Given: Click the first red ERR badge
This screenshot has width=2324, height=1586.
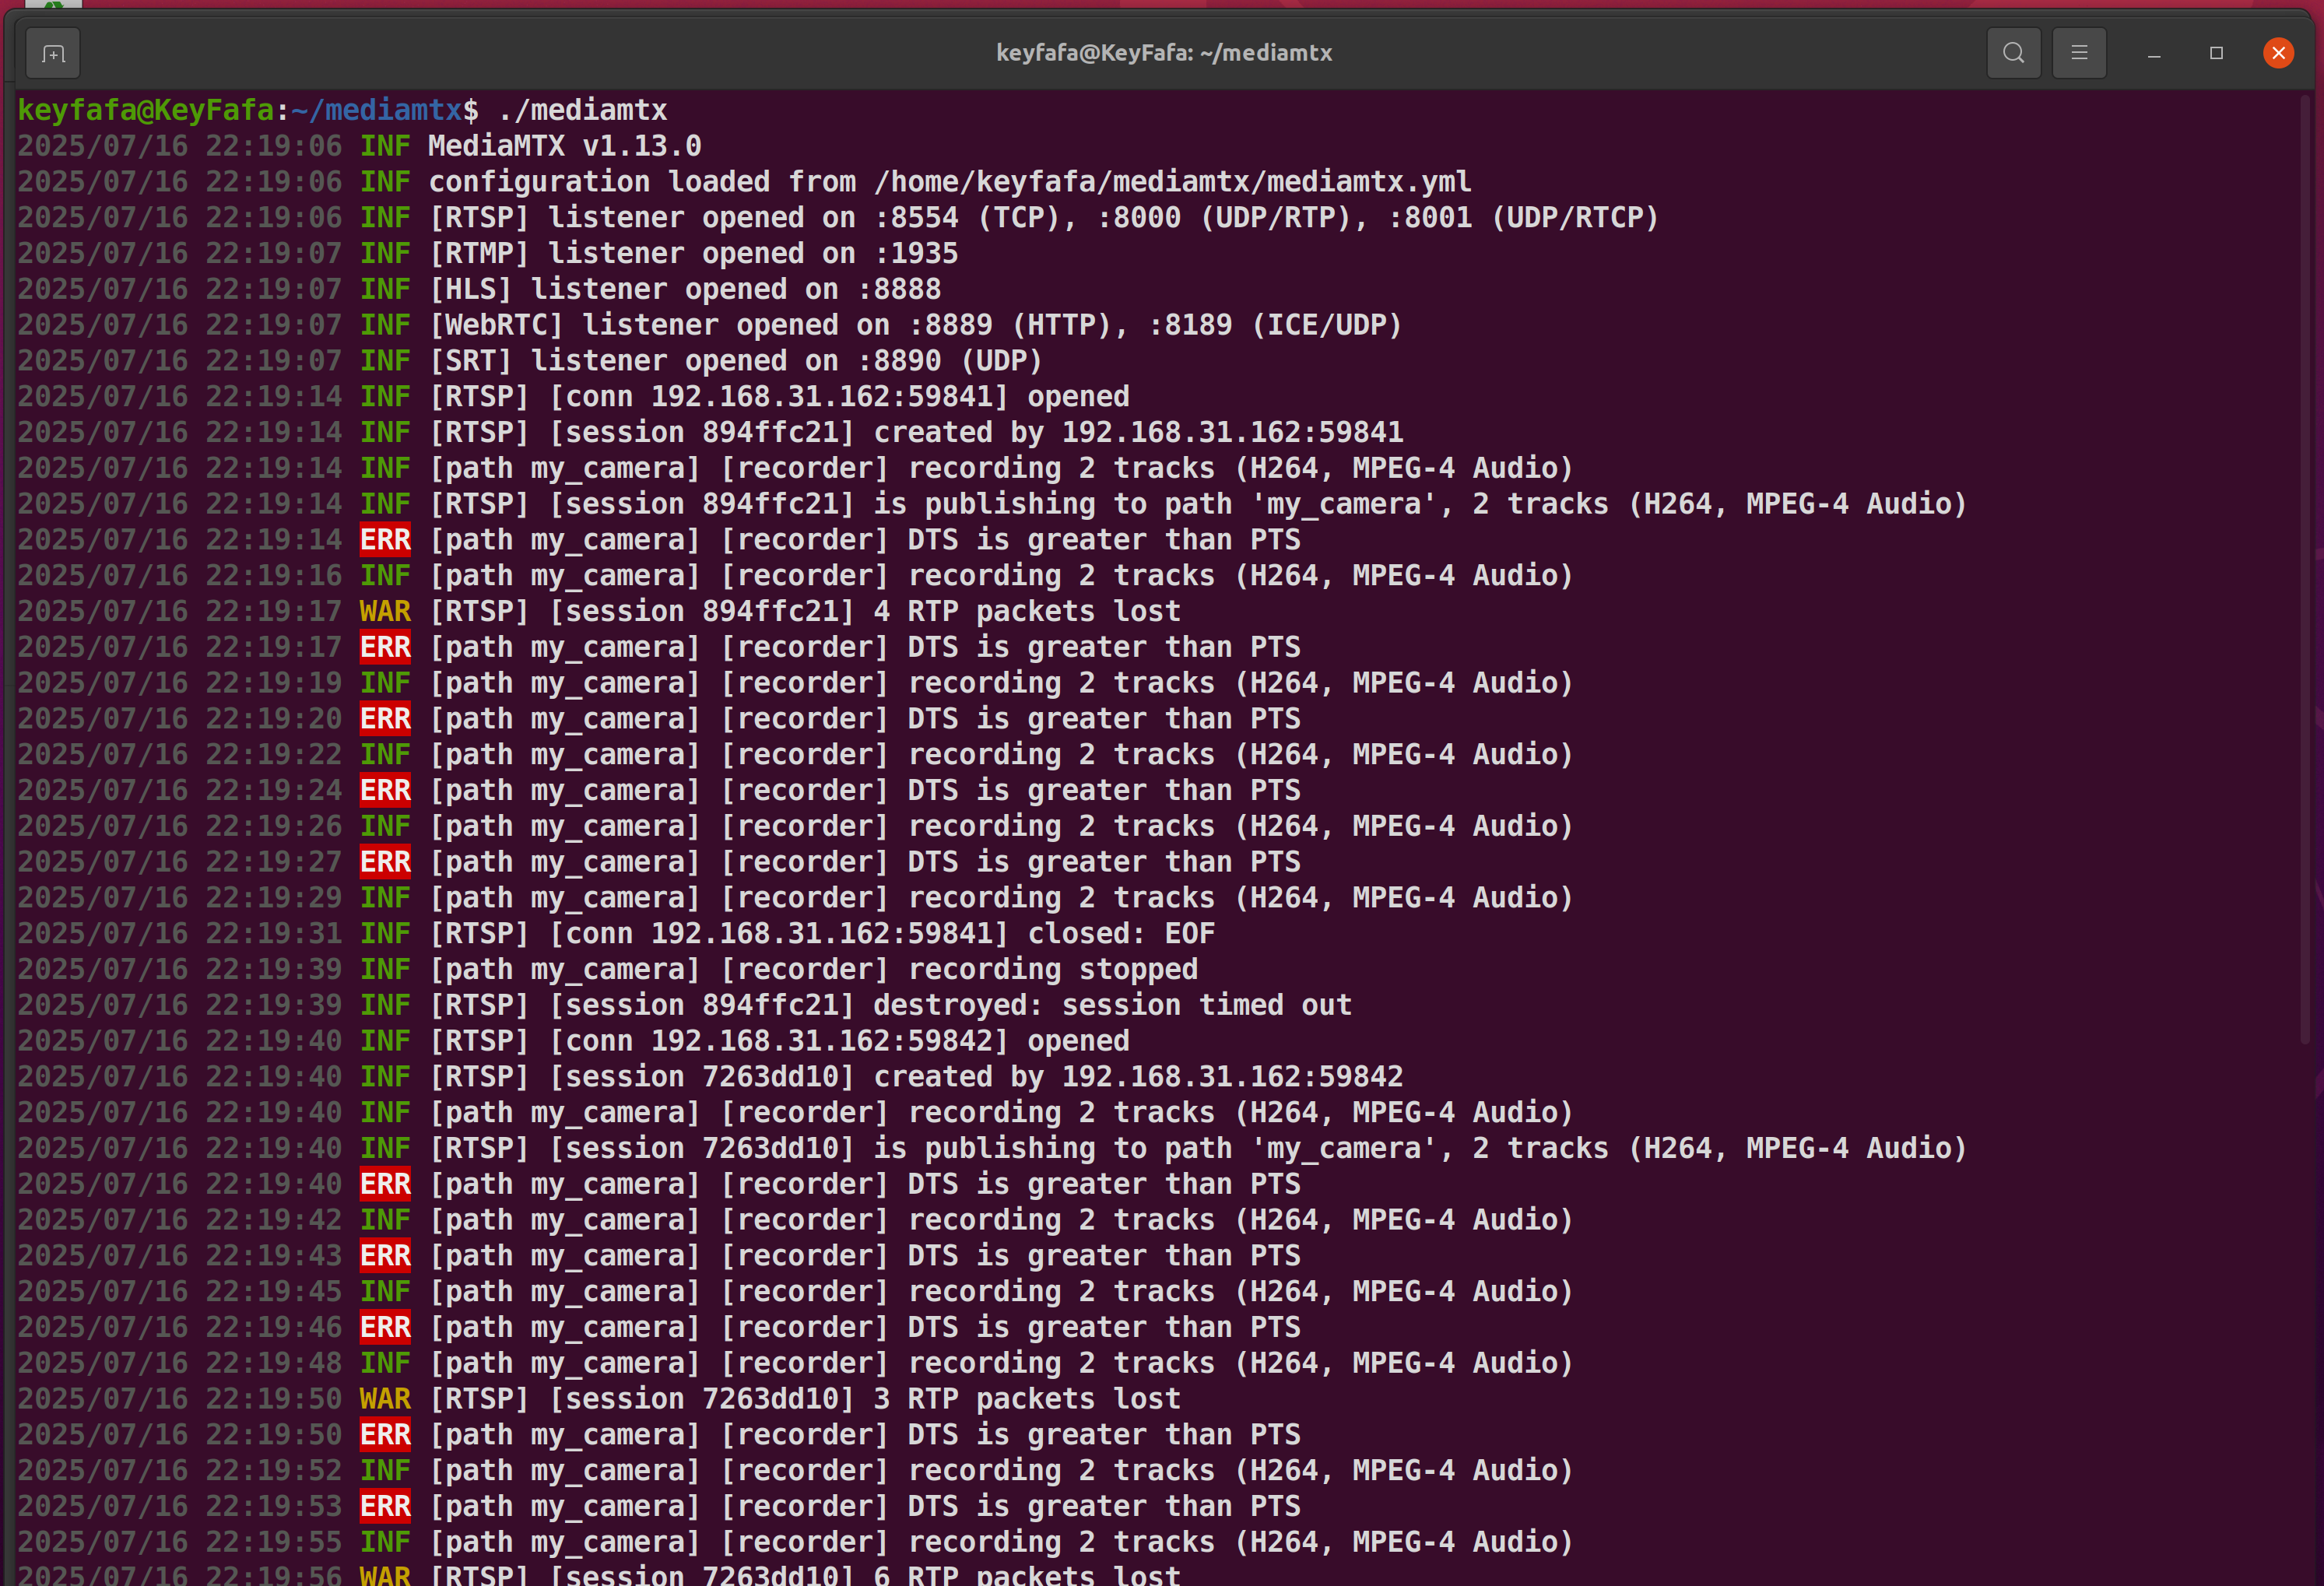Looking at the screenshot, I should [x=384, y=539].
